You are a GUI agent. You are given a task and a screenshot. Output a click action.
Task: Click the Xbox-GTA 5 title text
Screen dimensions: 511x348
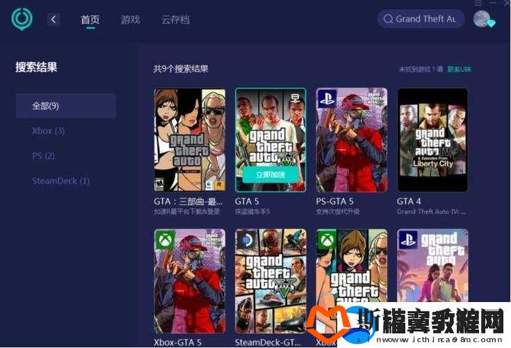tap(177, 342)
